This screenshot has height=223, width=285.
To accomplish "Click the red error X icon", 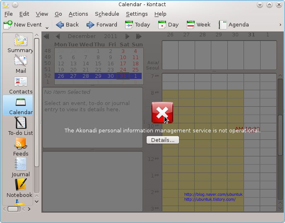I will [162, 113].
